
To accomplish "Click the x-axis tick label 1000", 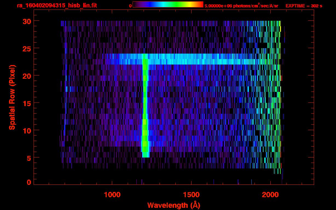I will click(x=112, y=195).
